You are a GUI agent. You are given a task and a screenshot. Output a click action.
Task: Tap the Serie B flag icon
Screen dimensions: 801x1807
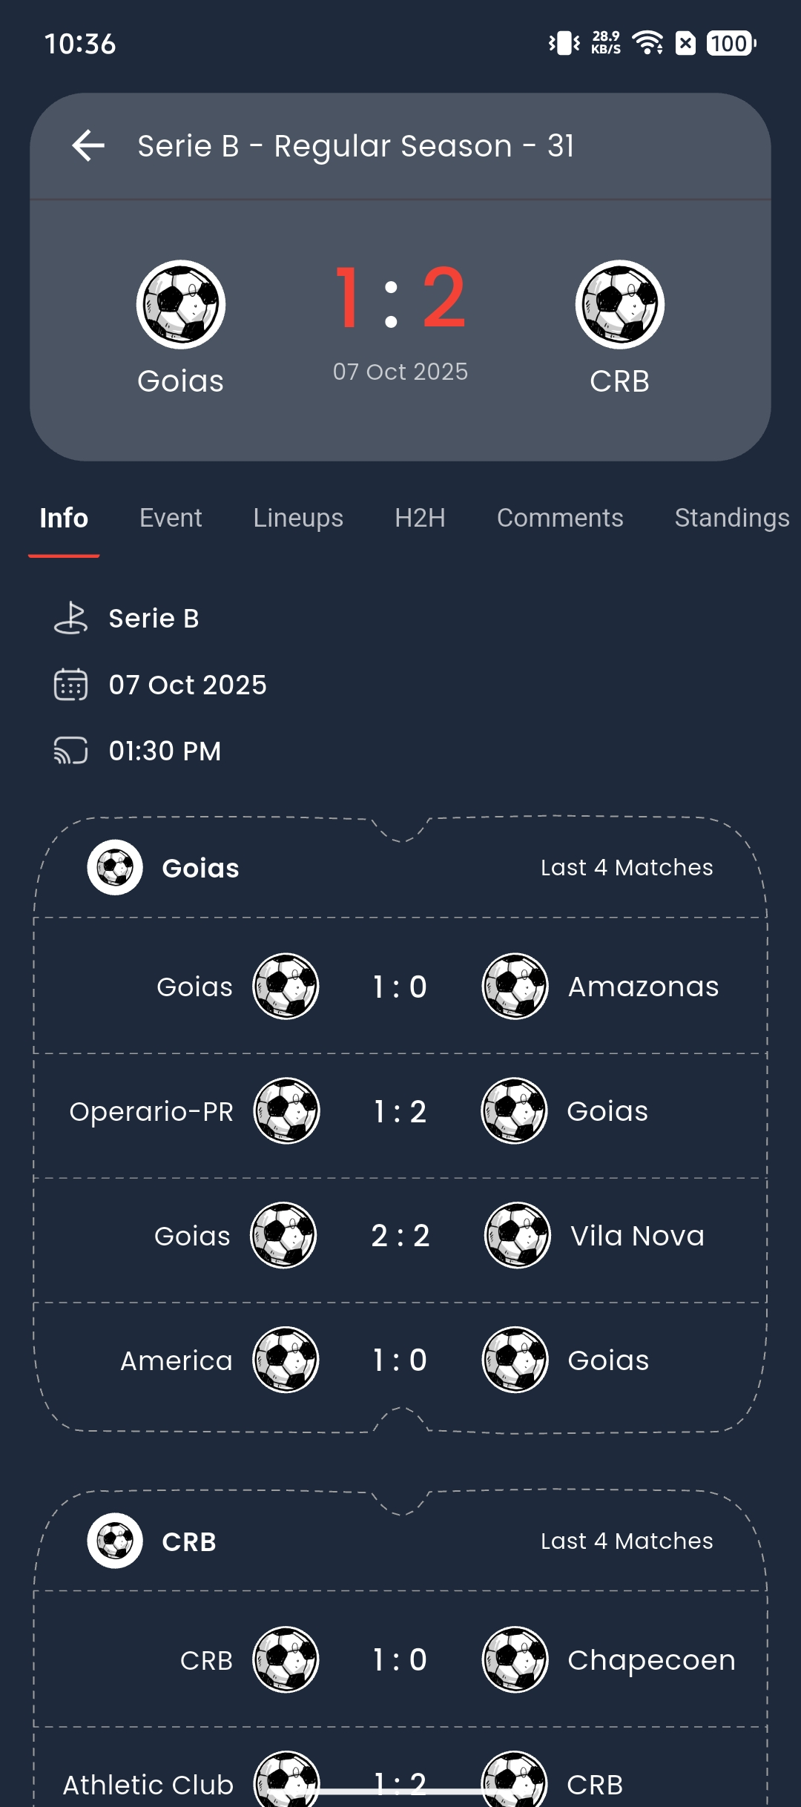(x=71, y=618)
